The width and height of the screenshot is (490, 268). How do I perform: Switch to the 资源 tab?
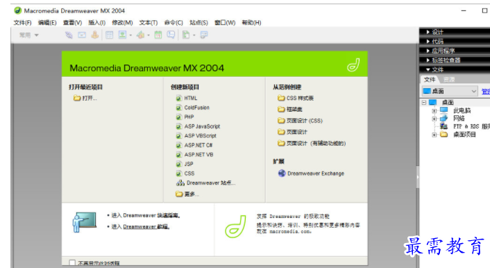(449, 80)
